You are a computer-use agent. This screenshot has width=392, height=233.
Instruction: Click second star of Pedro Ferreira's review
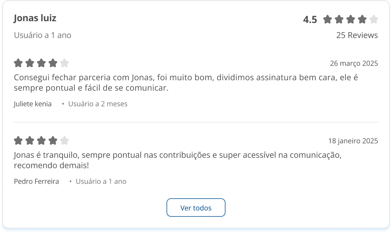30,140
